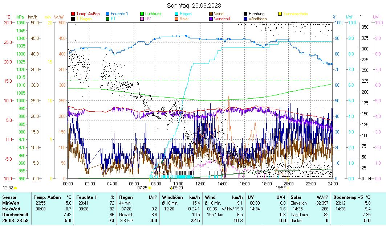
Task: Click the black Richtung legend square
Action: [246, 14]
